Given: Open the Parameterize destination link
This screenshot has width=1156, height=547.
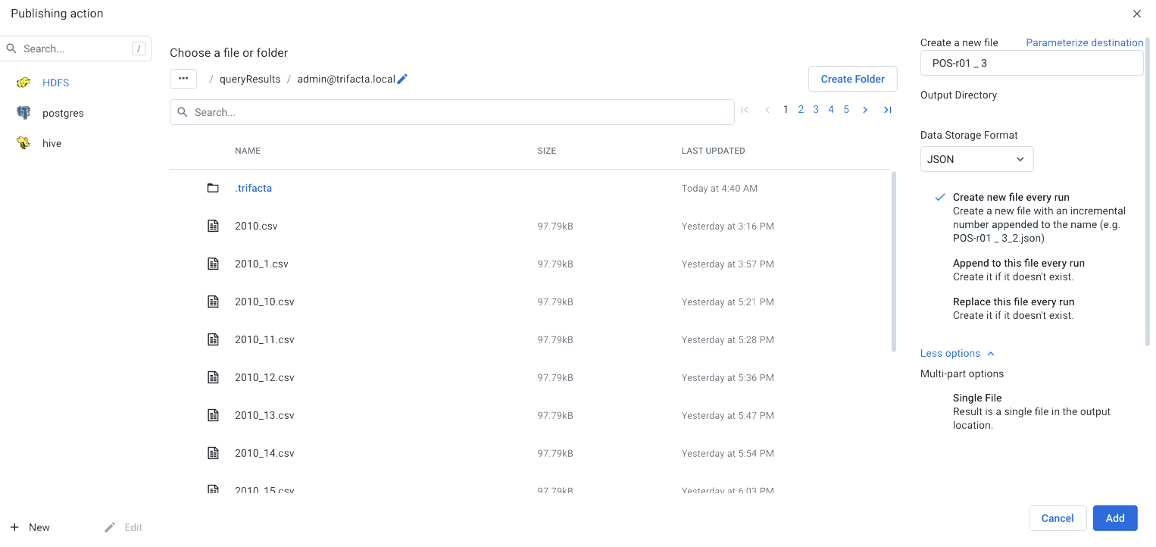Looking at the screenshot, I should [1084, 42].
